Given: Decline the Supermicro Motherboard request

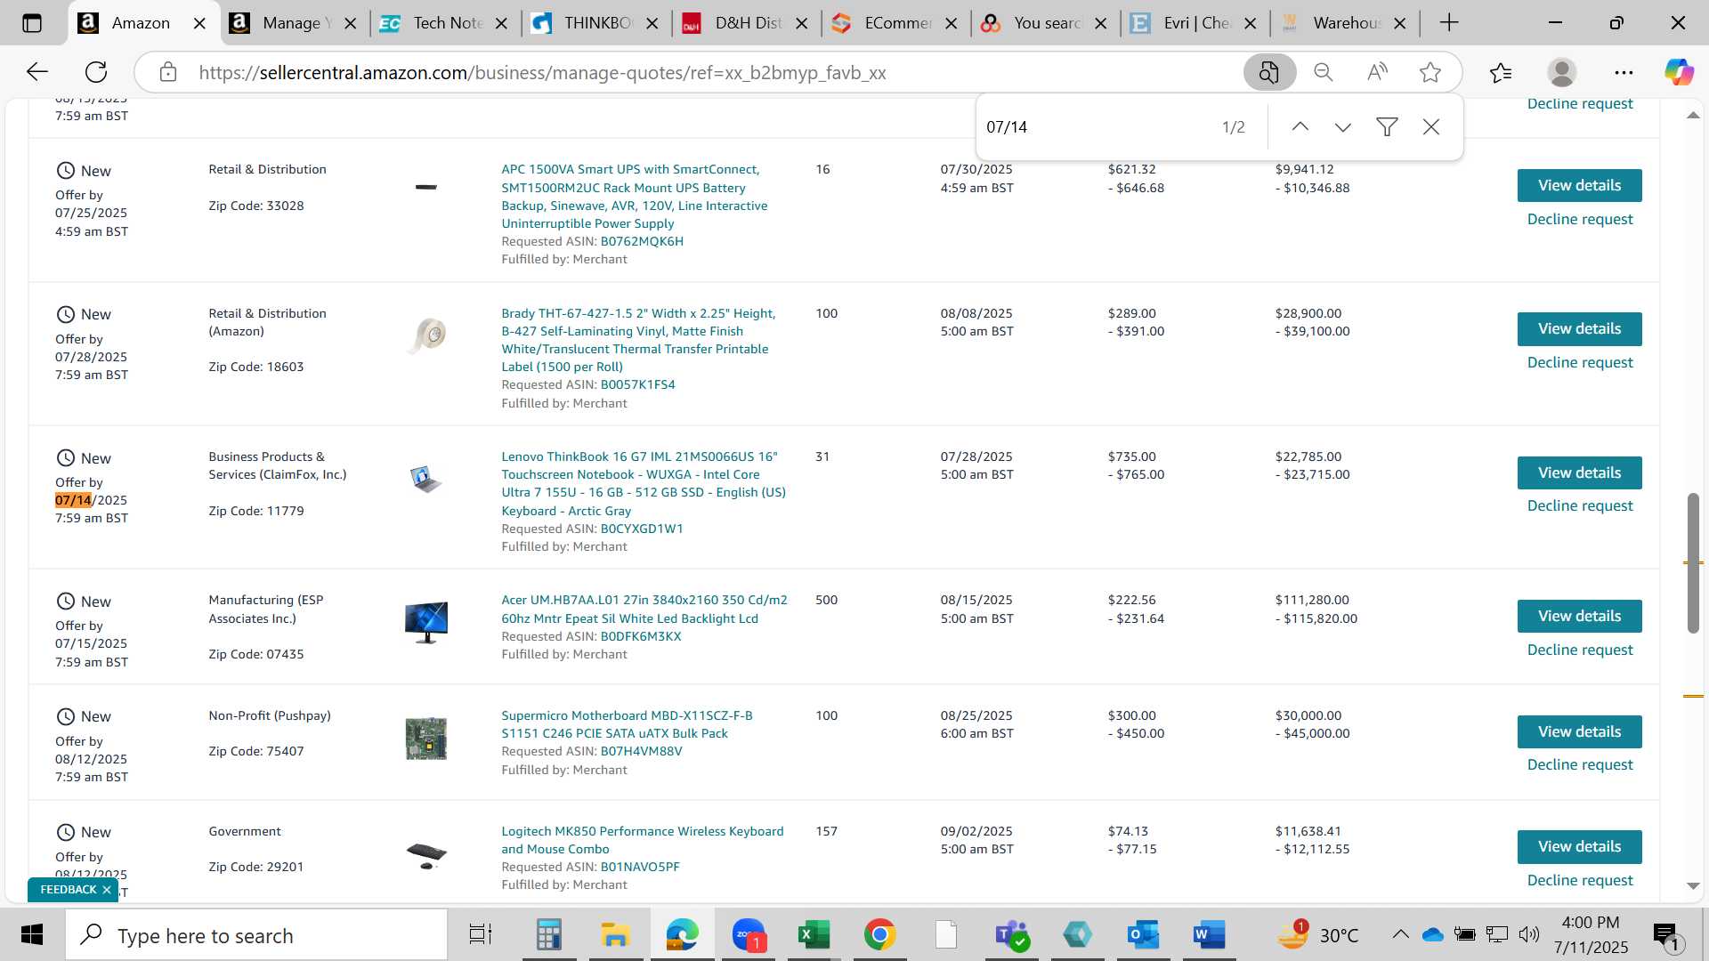Looking at the screenshot, I should pyautogui.click(x=1580, y=764).
